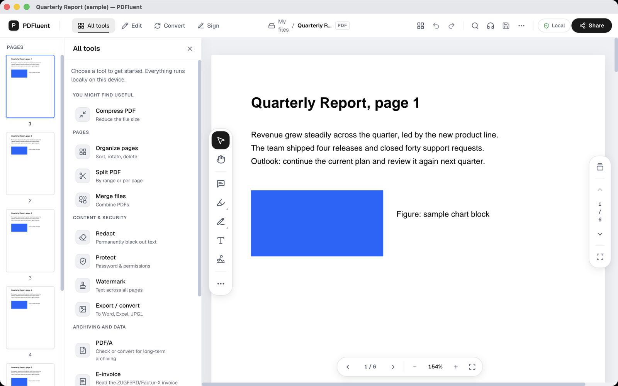Select page 3 thumbnail
Screen dimensions: 618x386
click(30, 240)
